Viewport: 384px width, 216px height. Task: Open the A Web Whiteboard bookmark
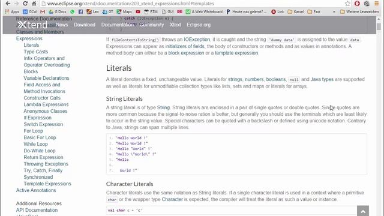click(204, 11)
